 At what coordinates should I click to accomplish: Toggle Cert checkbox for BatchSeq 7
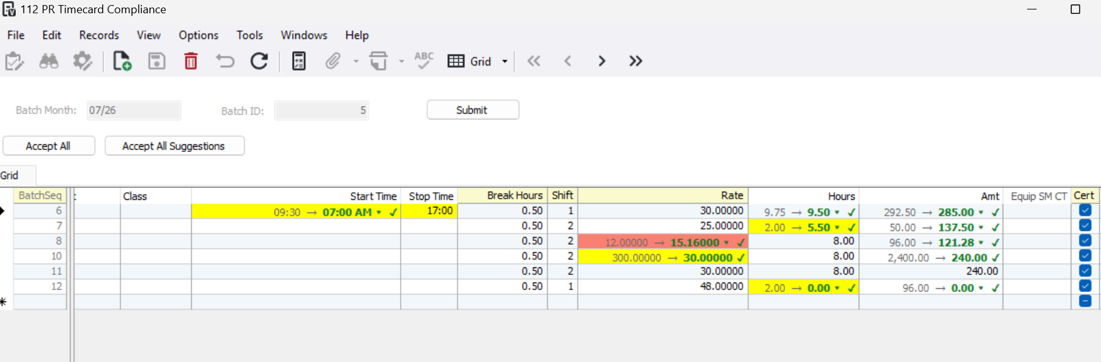click(1085, 225)
